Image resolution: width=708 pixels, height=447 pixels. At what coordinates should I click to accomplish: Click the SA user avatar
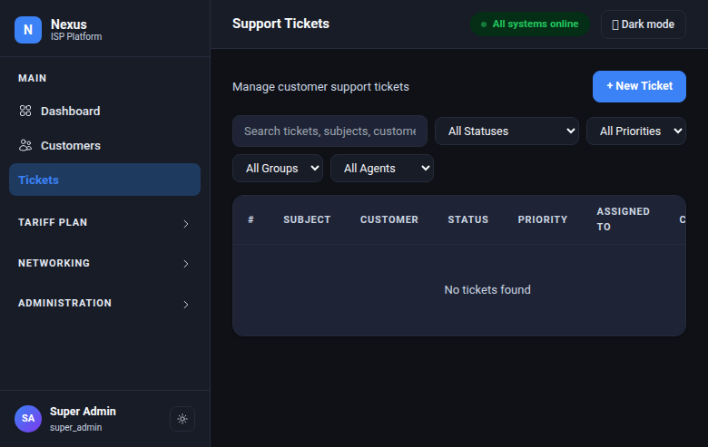(x=28, y=419)
